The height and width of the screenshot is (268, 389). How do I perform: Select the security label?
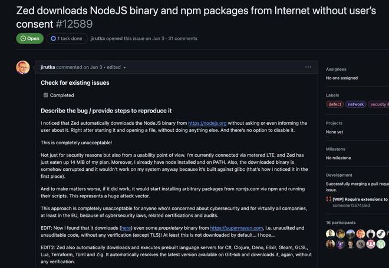pyautogui.click(x=378, y=104)
